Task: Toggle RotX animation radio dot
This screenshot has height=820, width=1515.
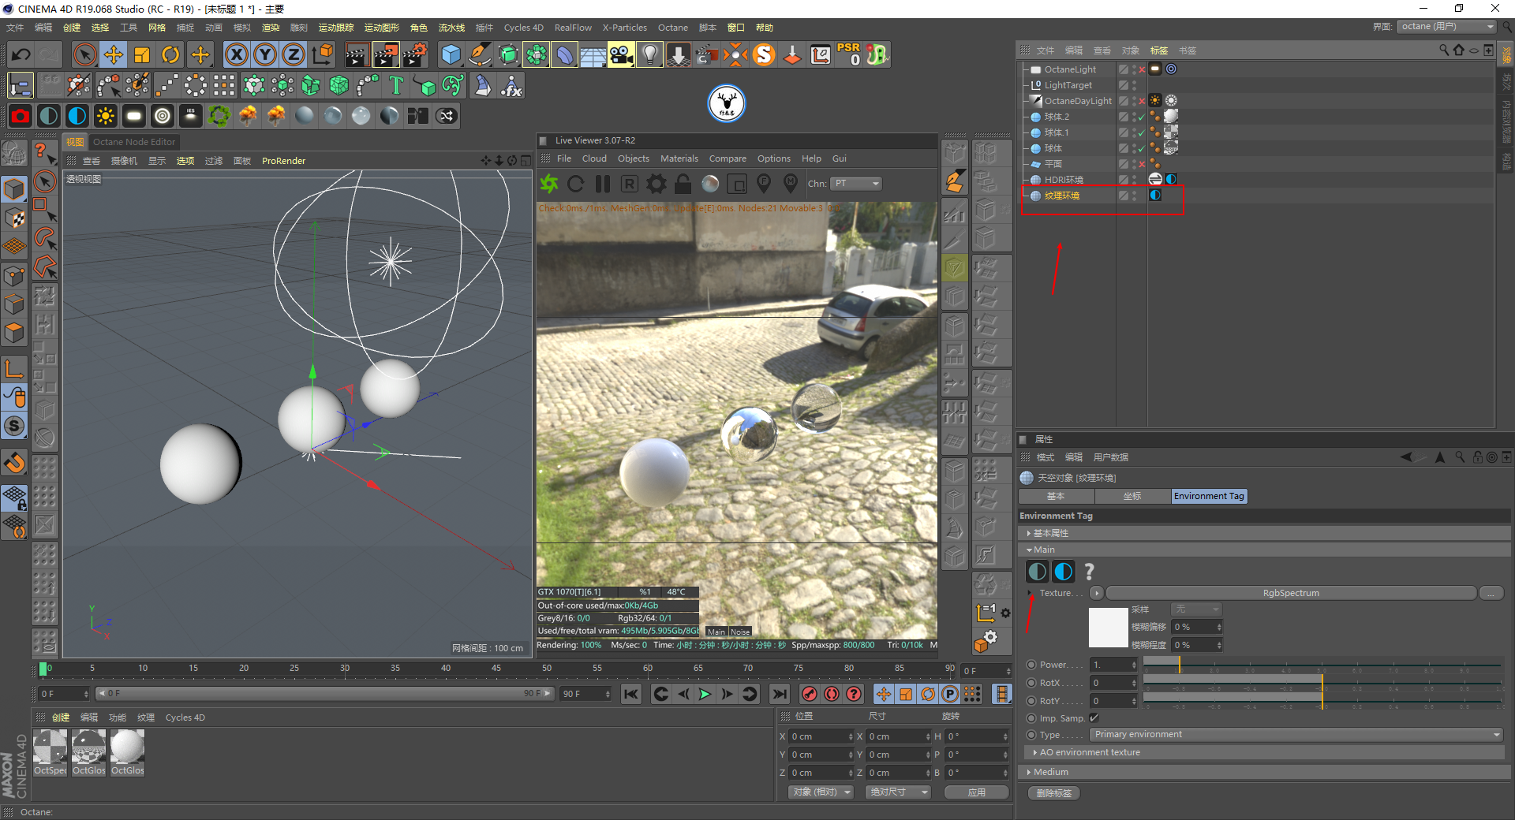Action: pos(1031,683)
